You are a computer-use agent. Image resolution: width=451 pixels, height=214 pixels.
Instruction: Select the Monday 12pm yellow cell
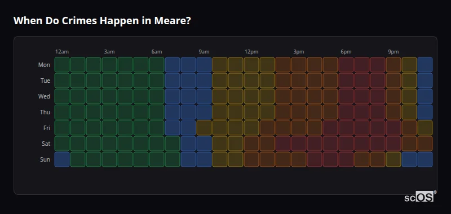tap(251, 65)
